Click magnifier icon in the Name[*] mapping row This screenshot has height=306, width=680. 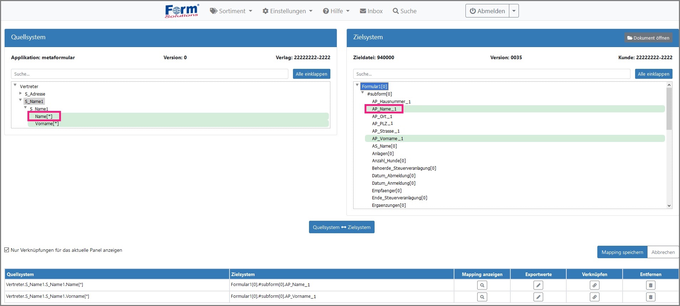[x=482, y=285]
